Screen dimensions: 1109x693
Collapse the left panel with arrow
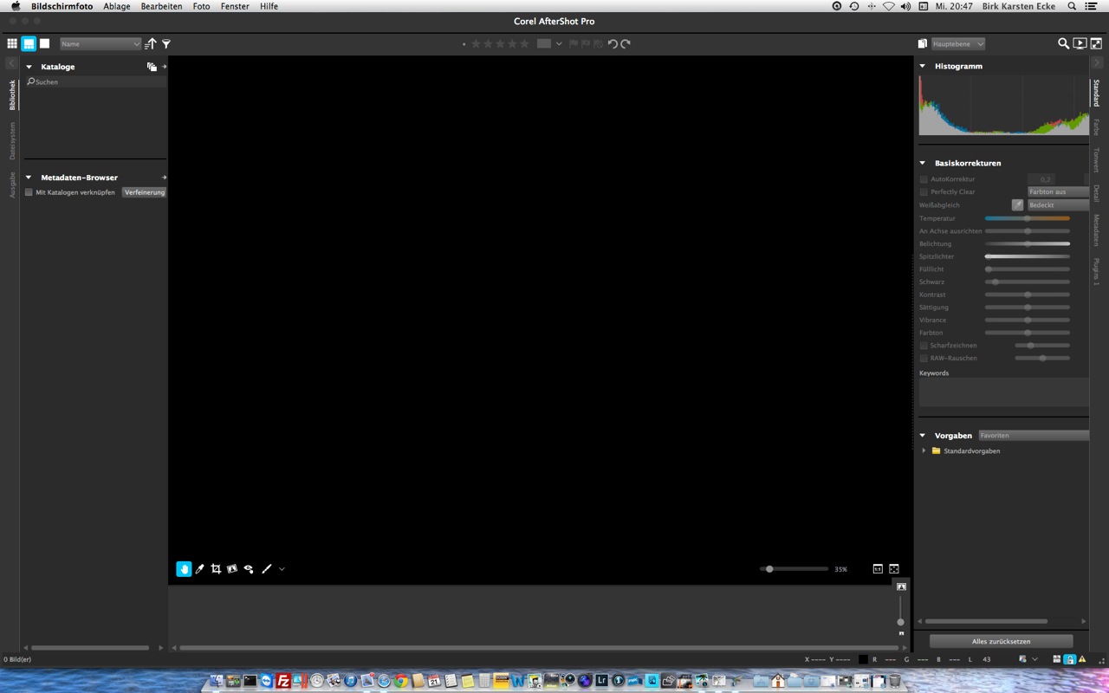click(11, 63)
